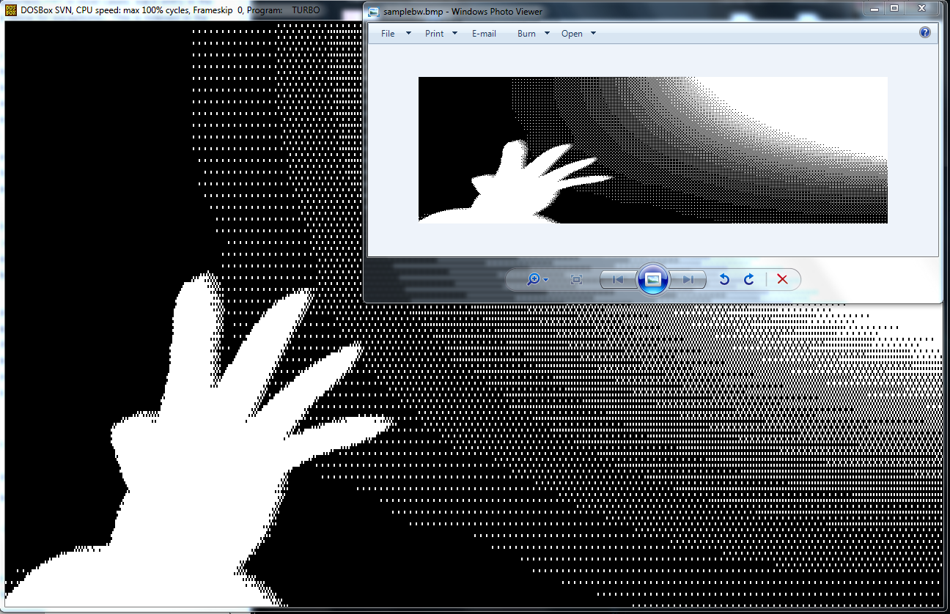Skip to the next image
Viewport: 950px width, 614px height.
pos(688,280)
